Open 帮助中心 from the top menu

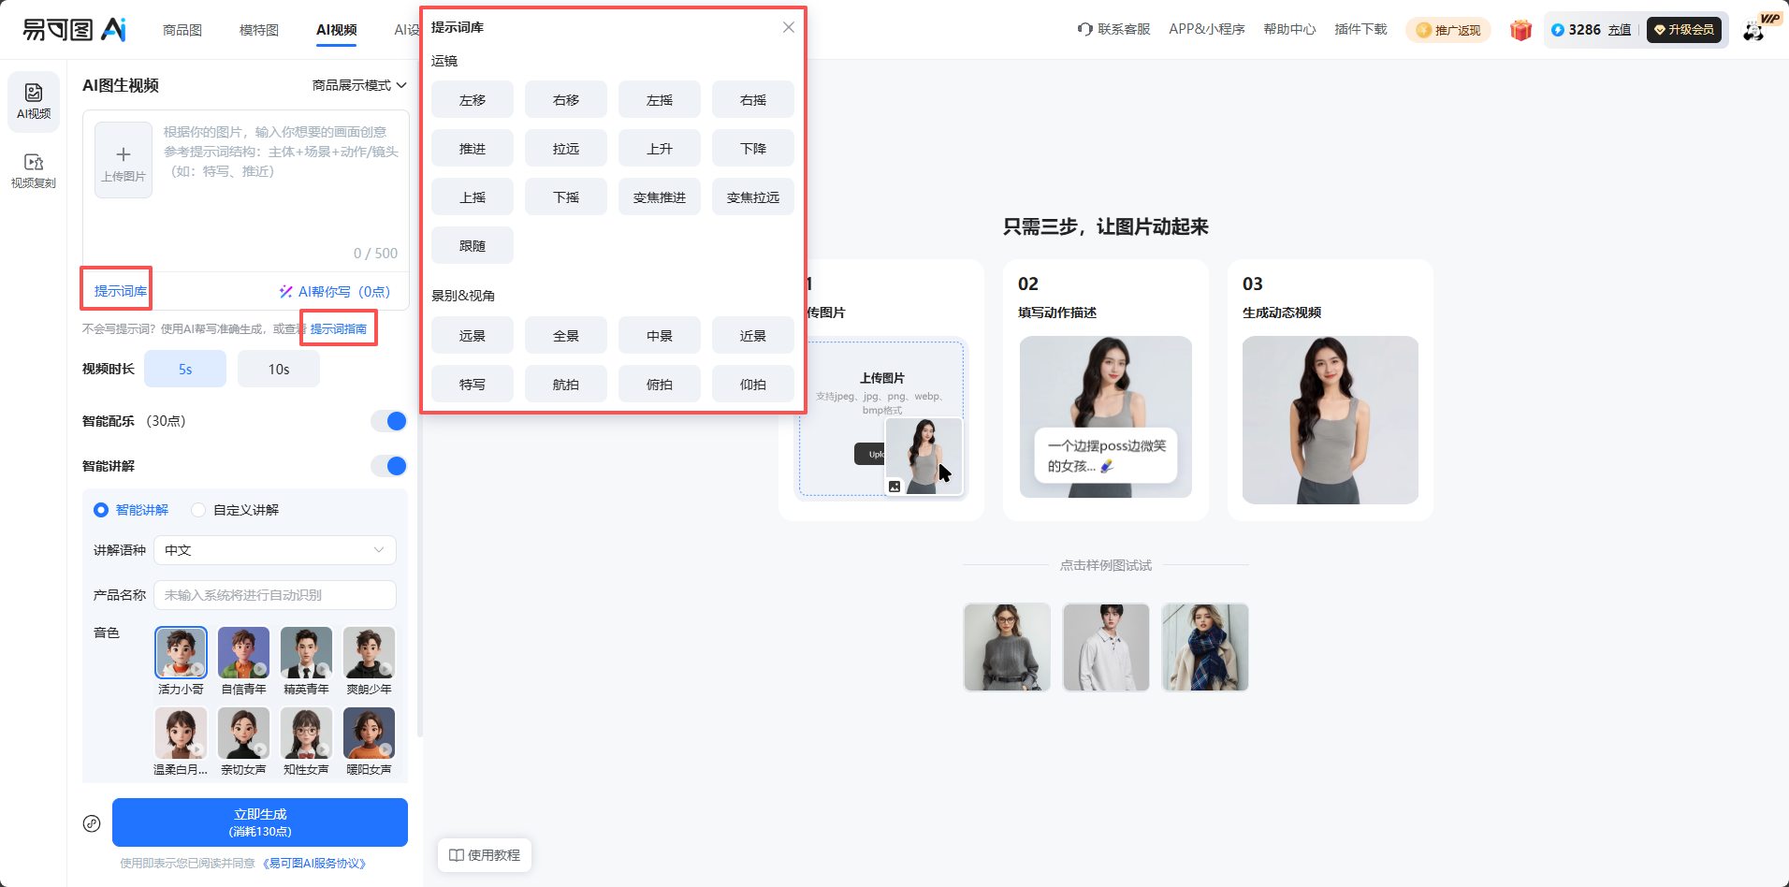[x=1288, y=29]
